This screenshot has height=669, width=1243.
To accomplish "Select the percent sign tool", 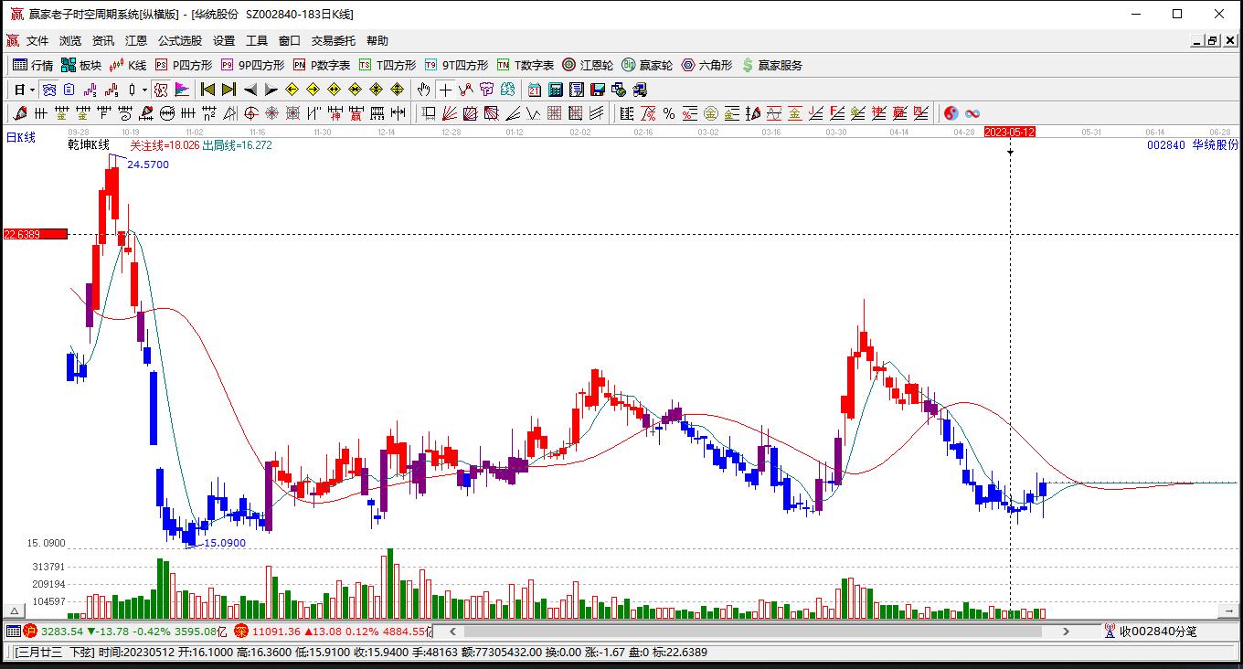I will tap(669, 113).
